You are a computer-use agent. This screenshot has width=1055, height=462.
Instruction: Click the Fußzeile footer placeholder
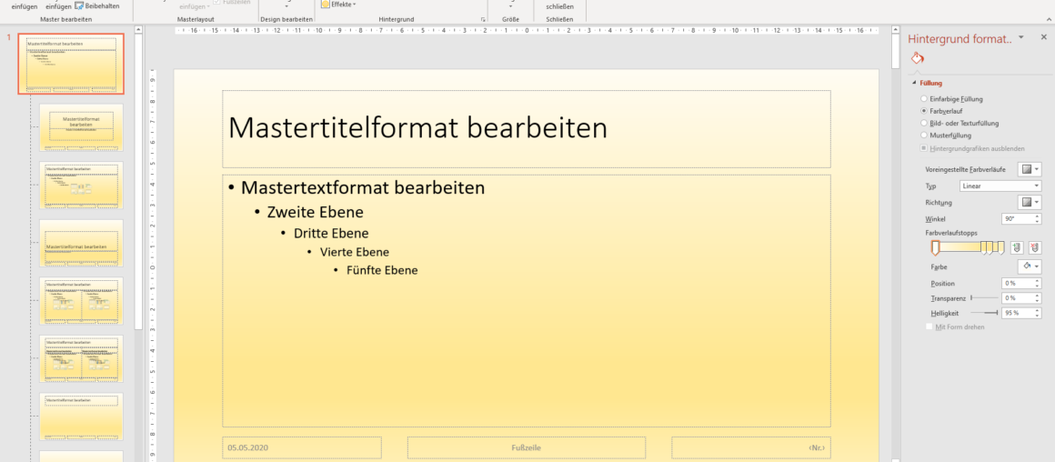tap(527, 447)
